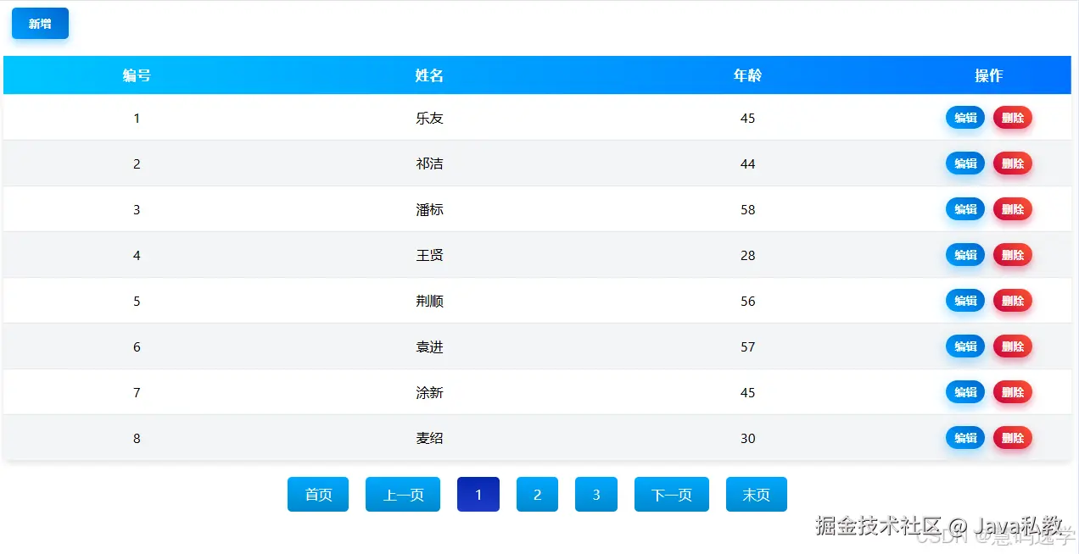This screenshot has width=1079, height=554.
Task: Click age 58 in 潘标's row
Action: [747, 210]
